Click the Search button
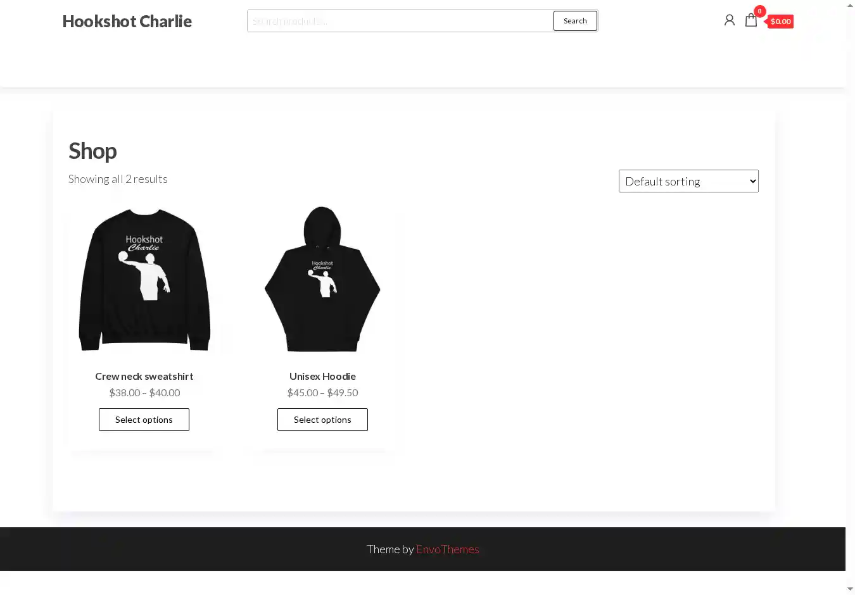Image resolution: width=855 pixels, height=595 pixels. [575, 21]
